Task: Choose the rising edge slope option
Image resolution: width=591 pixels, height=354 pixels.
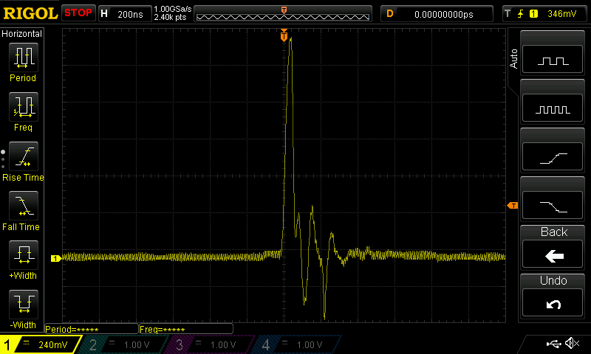Action: click(553, 157)
